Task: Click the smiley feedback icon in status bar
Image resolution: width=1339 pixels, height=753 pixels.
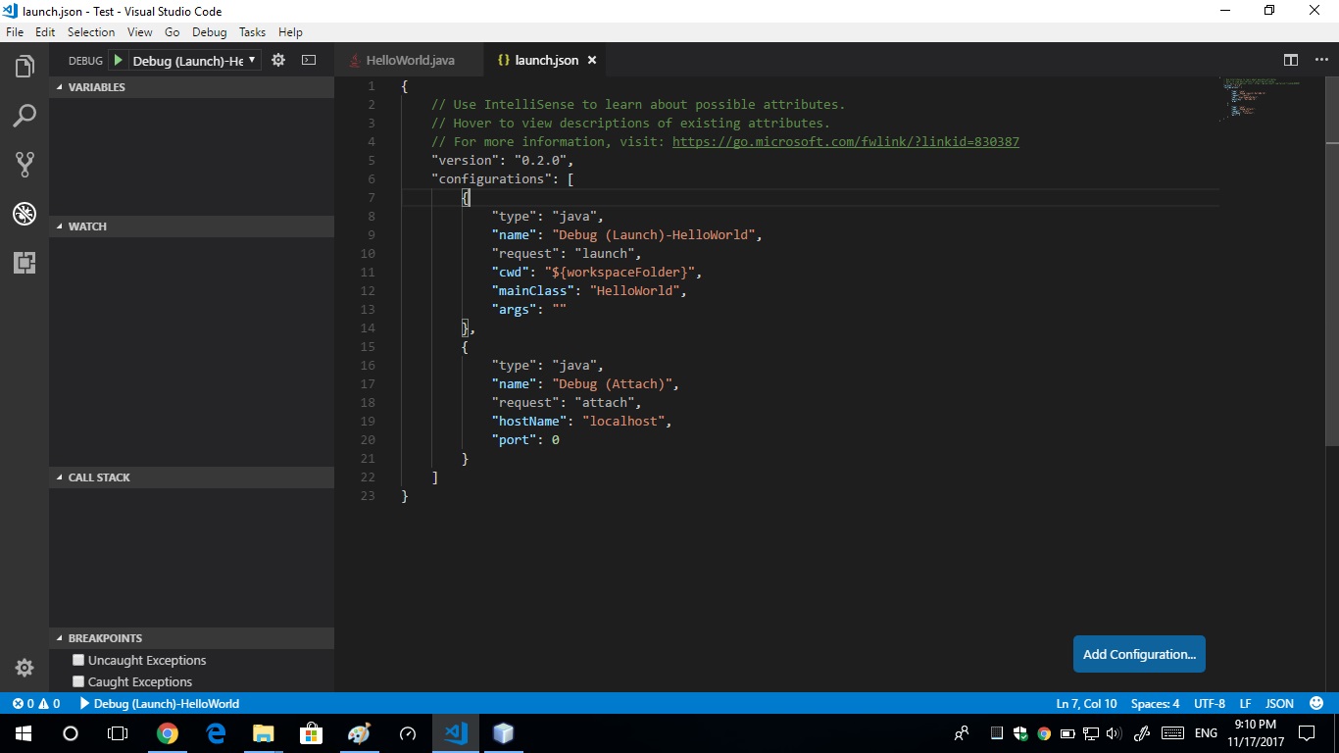Action: click(1314, 704)
